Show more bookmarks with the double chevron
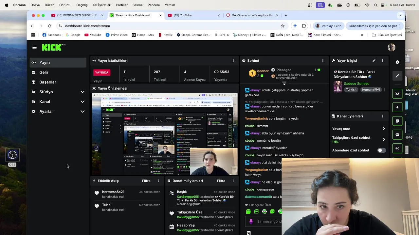419x235 pixels. (x=362, y=35)
